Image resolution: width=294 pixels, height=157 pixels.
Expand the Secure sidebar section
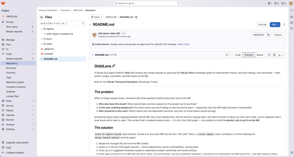[x=18, y=106]
